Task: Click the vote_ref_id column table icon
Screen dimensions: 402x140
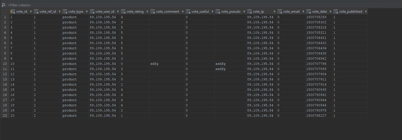Action: coord(36,12)
